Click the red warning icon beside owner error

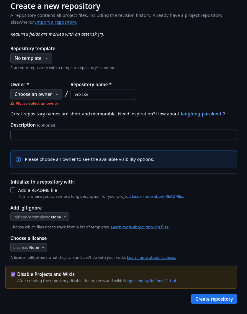(x=12, y=104)
